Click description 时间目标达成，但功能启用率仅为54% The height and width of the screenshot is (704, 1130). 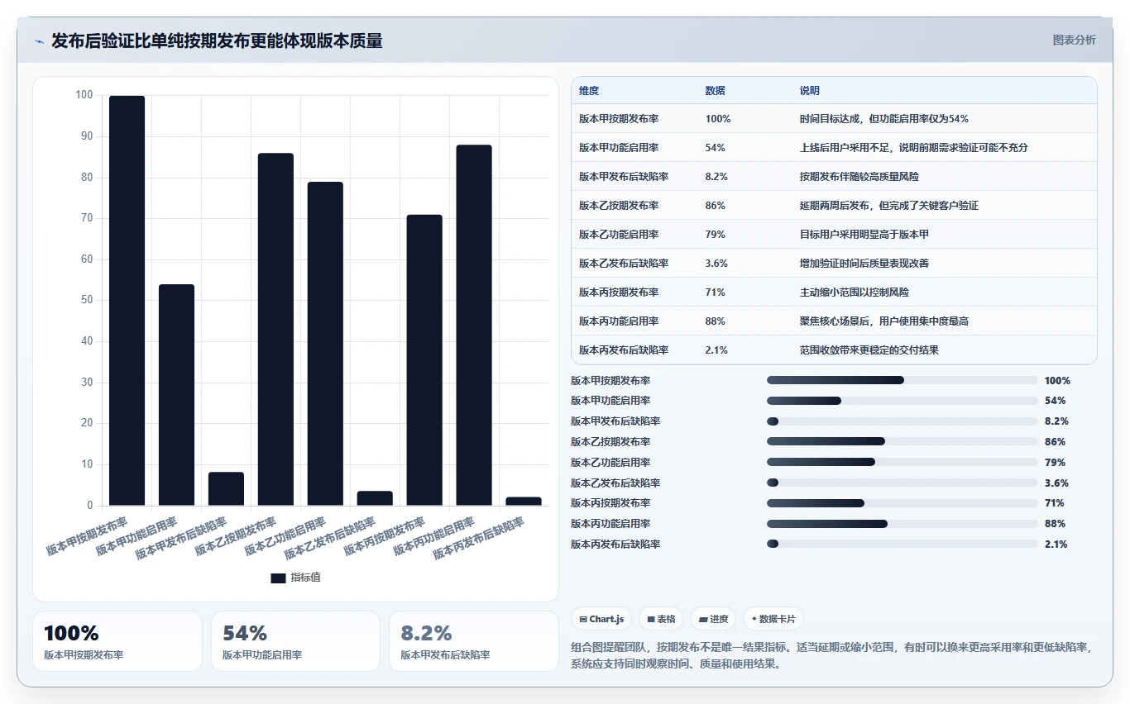(x=883, y=119)
